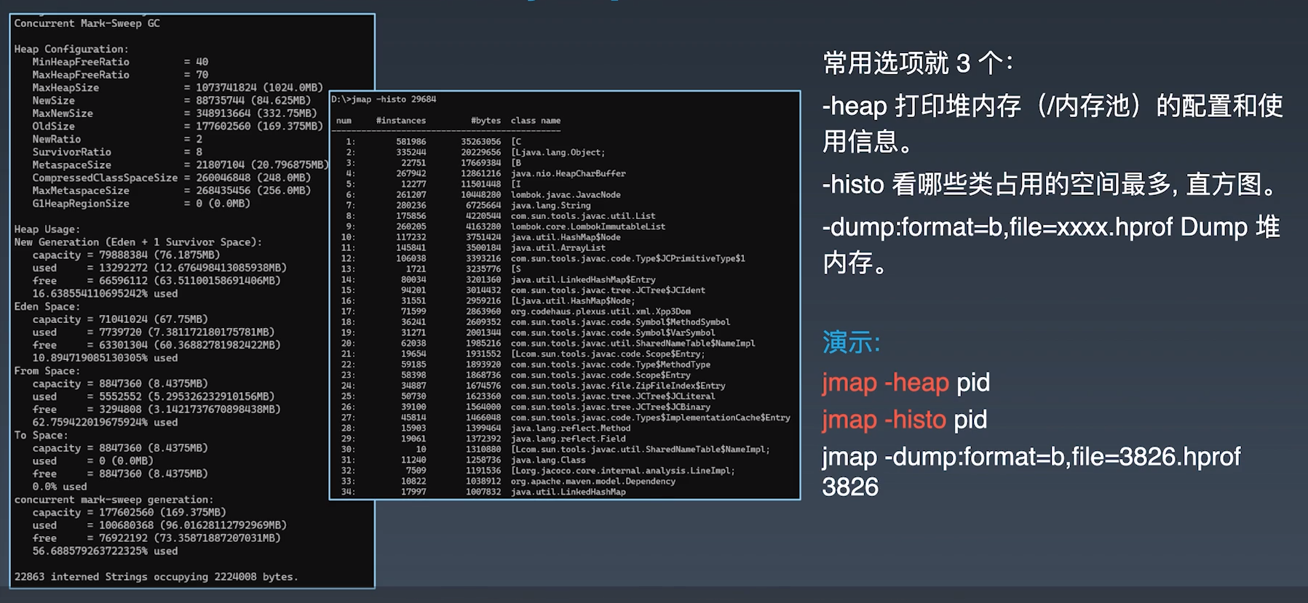This screenshot has width=1308, height=603.
Task: Click the G1HeapRegionSize line
Action: (x=141, y=204)
